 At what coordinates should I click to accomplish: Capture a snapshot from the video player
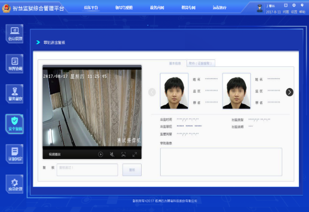(124, 154)
